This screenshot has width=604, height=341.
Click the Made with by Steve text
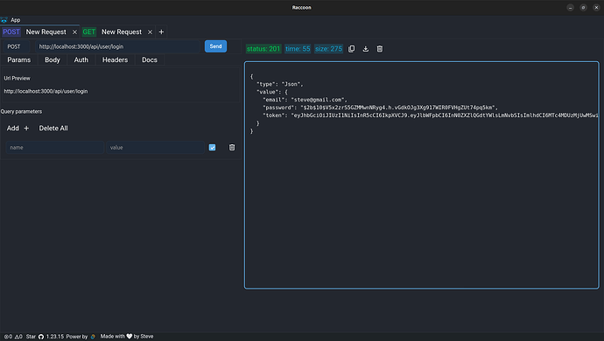tap(127, 337)
